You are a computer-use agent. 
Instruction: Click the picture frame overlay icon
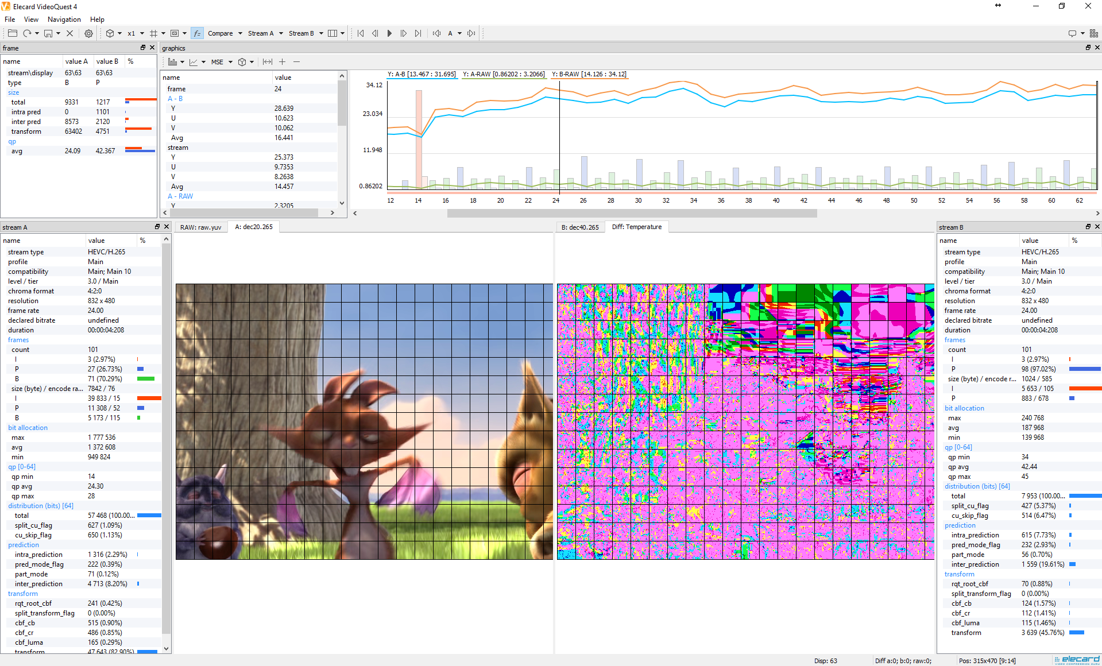(x=175, y=33)
